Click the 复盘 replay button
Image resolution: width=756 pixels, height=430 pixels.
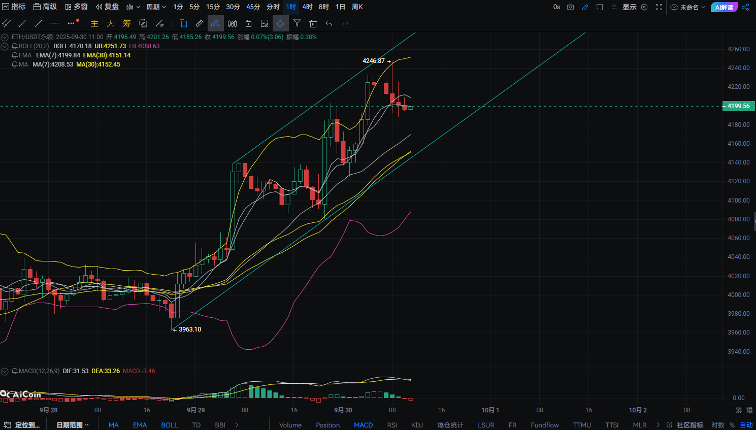(107, 7)
